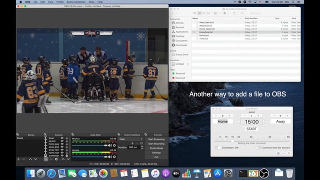Pop out the Scenes dock using its float icon

(x=18, y=134)
